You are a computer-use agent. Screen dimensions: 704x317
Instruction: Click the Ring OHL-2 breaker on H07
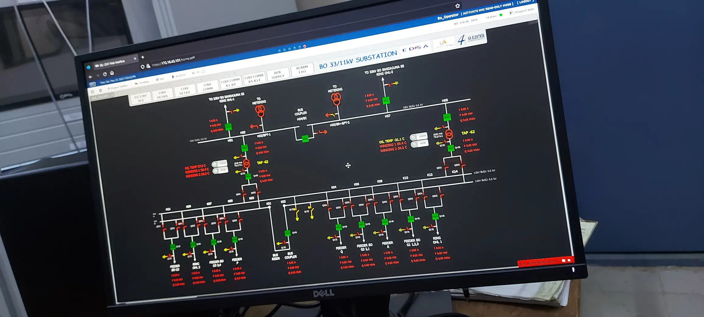pyautogui.click(x=386, y=100)
